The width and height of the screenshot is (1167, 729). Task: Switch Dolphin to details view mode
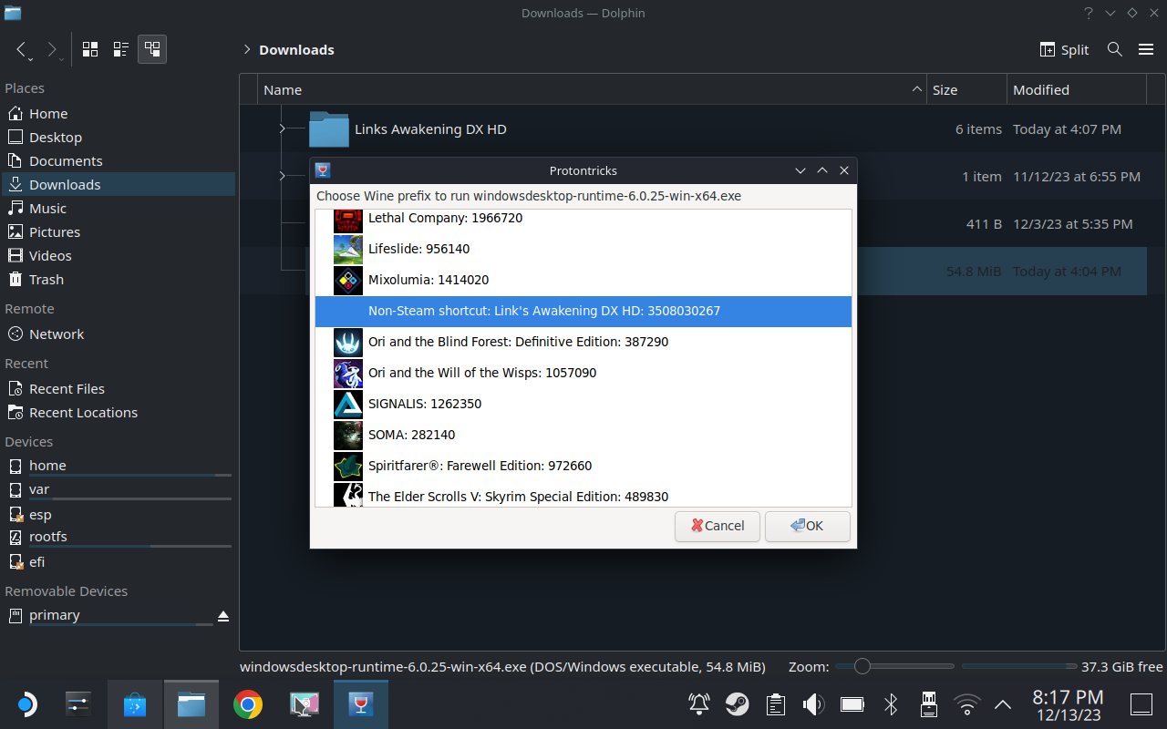click(152, 49)
